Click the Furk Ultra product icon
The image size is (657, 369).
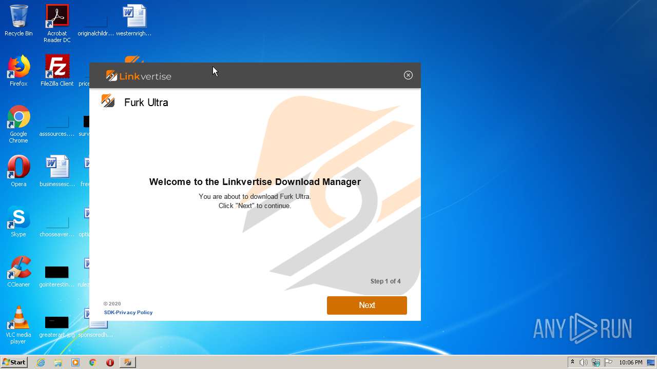(x=108, y=101)
